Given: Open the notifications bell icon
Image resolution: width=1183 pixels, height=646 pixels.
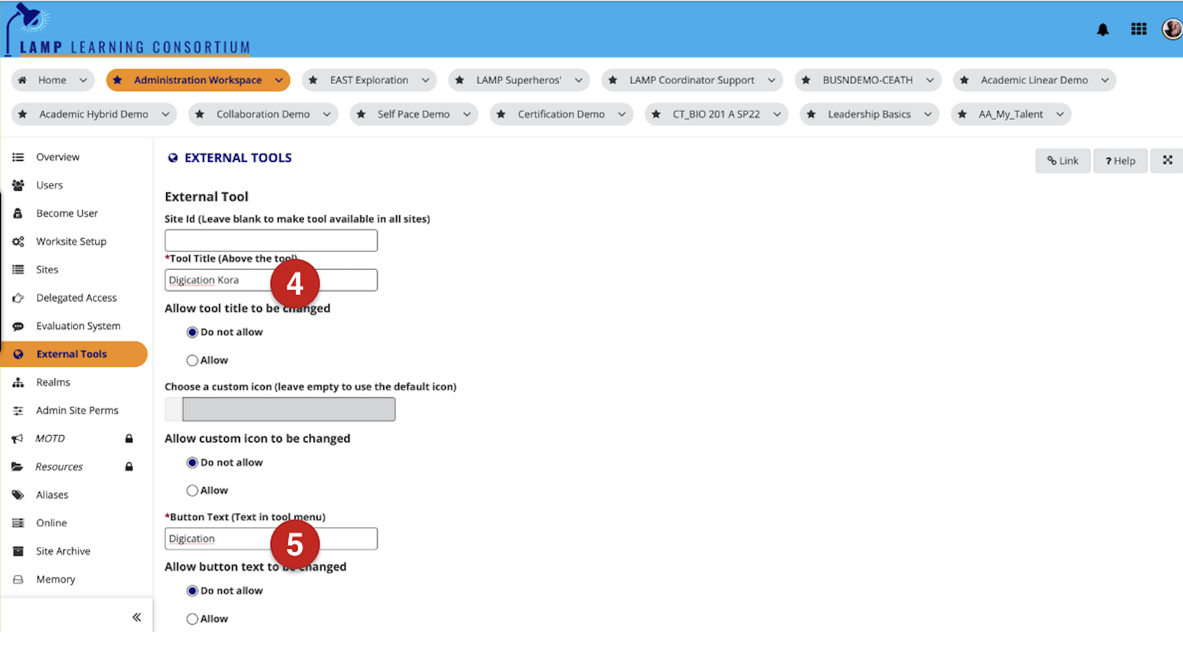Looking at the screenshot, I should point(1102,29).
